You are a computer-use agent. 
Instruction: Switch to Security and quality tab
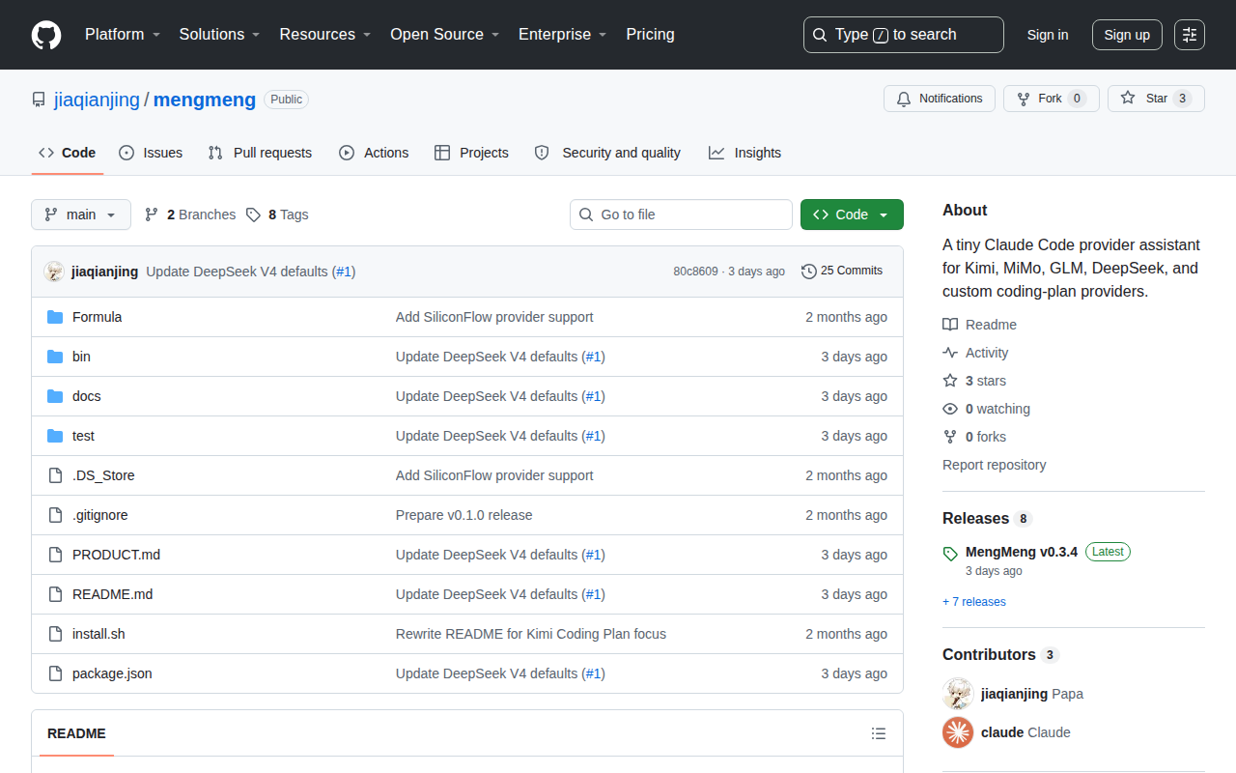click(607, 153)
